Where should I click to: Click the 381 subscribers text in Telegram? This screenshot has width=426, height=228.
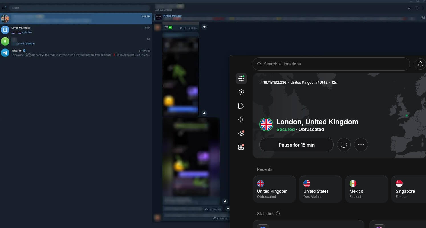click(164, 10)
